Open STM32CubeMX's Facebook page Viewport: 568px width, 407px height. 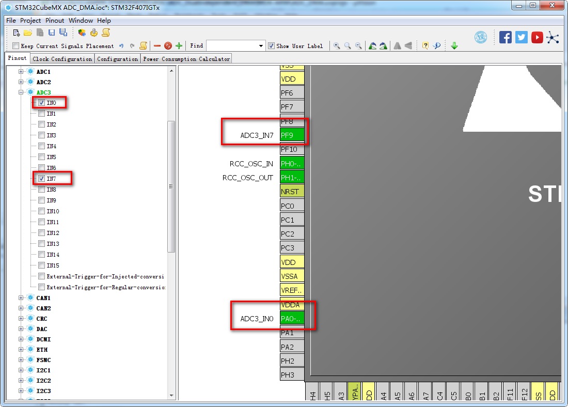click(506, 37)
